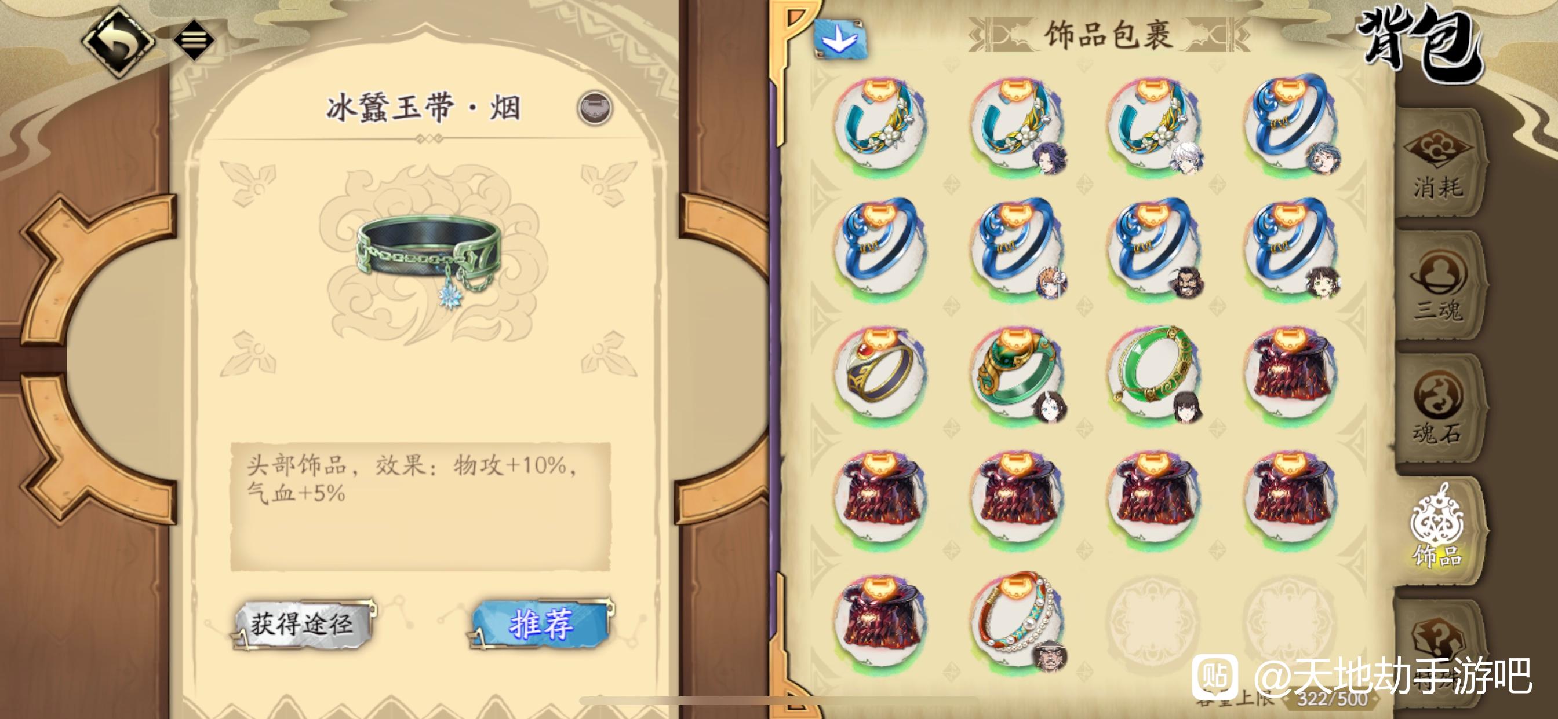Click the item effect description box

[x=421, y=507]
